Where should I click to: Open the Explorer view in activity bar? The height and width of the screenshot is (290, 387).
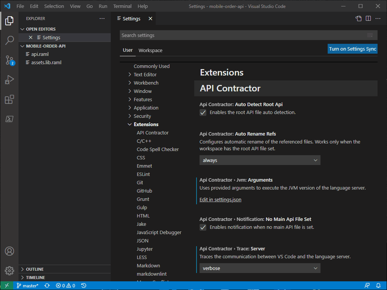pos(9,20)
